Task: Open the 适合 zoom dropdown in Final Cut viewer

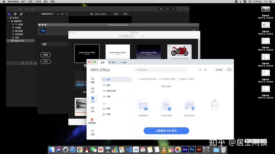Action: (x=117, y=14)
